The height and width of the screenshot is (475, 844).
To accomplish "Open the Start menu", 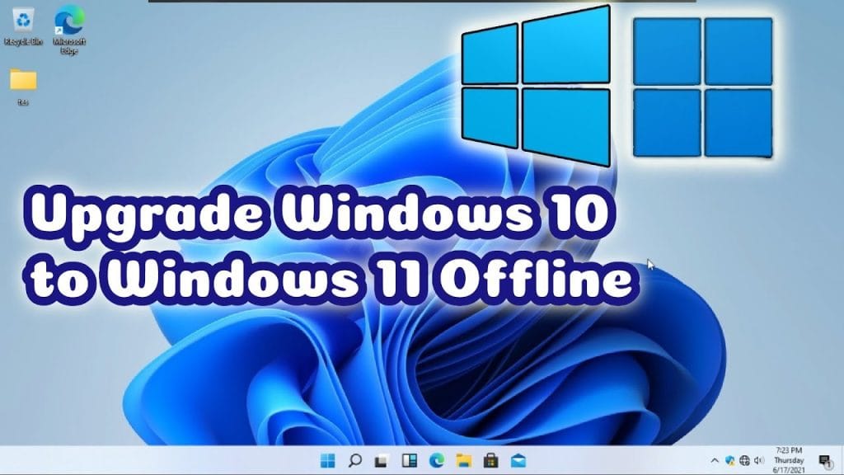I will [327, 460].
